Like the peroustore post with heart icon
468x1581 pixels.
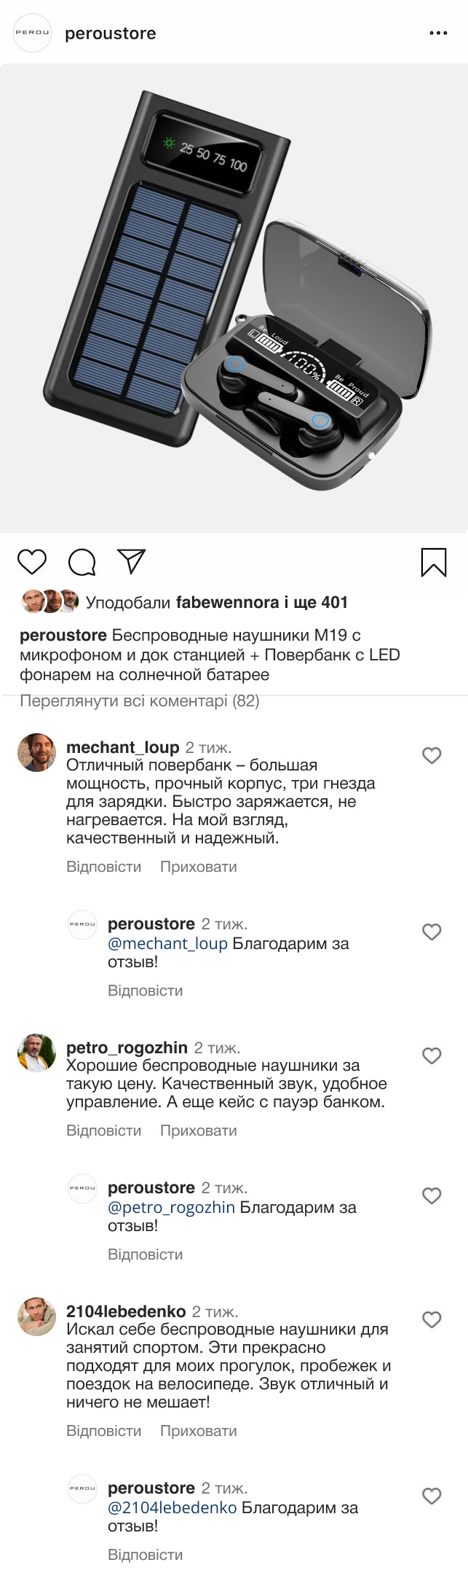pos(32,562)
